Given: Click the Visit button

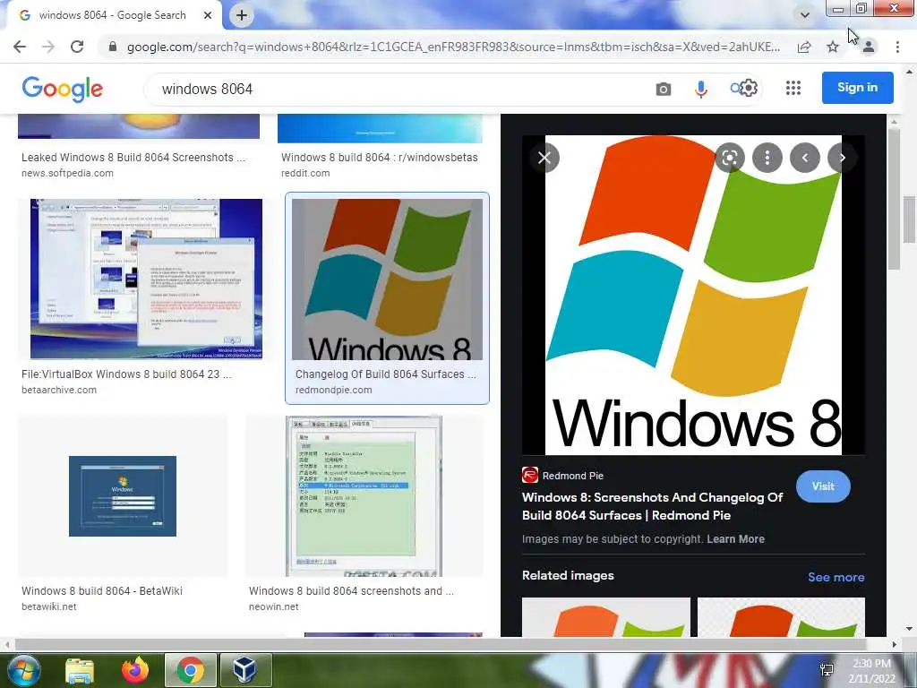Looking at the screenshot, I should pos(823,486).
